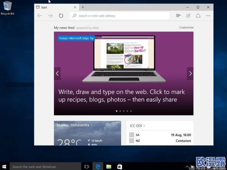Select the first carousel dot

click(x=117, y=111)
